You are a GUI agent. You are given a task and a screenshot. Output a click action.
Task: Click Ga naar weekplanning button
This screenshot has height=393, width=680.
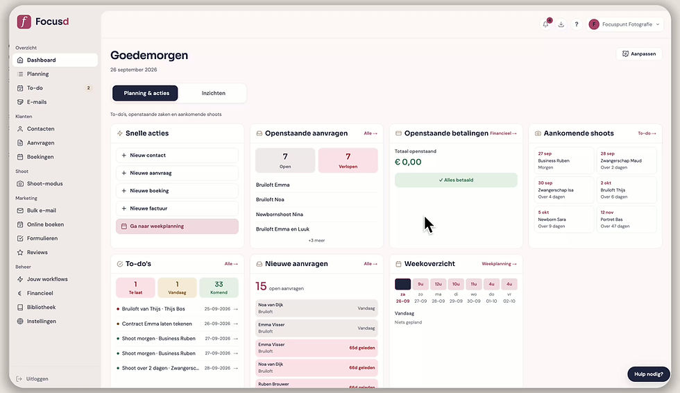pyautogui.click(x=177, y=226)
